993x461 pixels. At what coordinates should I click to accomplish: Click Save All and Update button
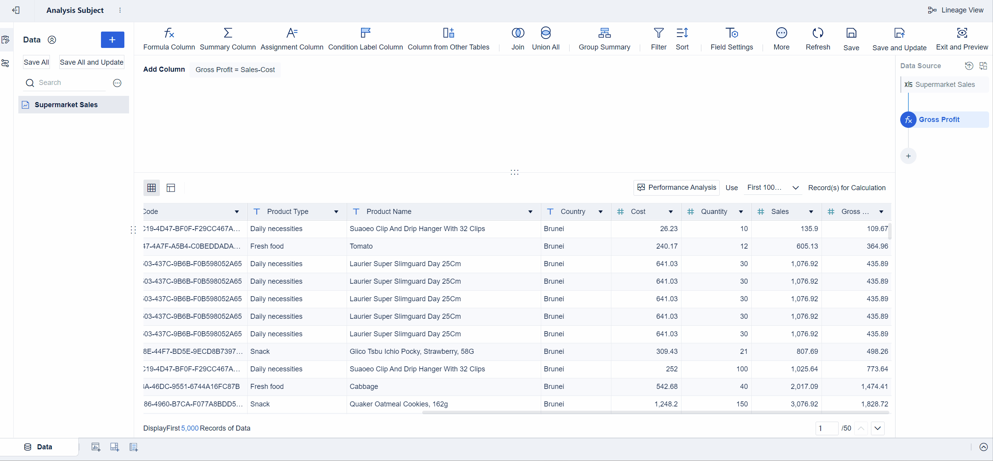click(x=92, y=62)
